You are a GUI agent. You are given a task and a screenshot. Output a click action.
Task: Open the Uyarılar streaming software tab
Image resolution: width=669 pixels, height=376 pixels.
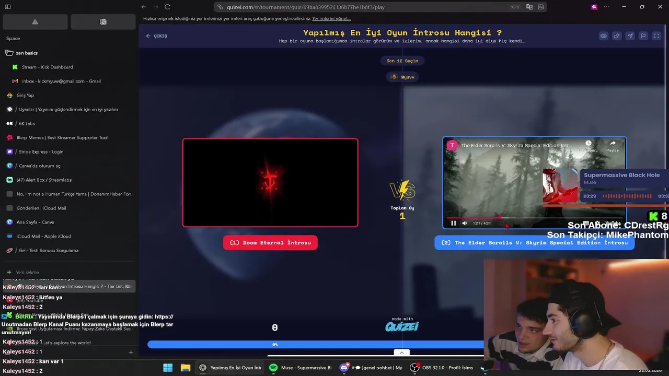69,109
